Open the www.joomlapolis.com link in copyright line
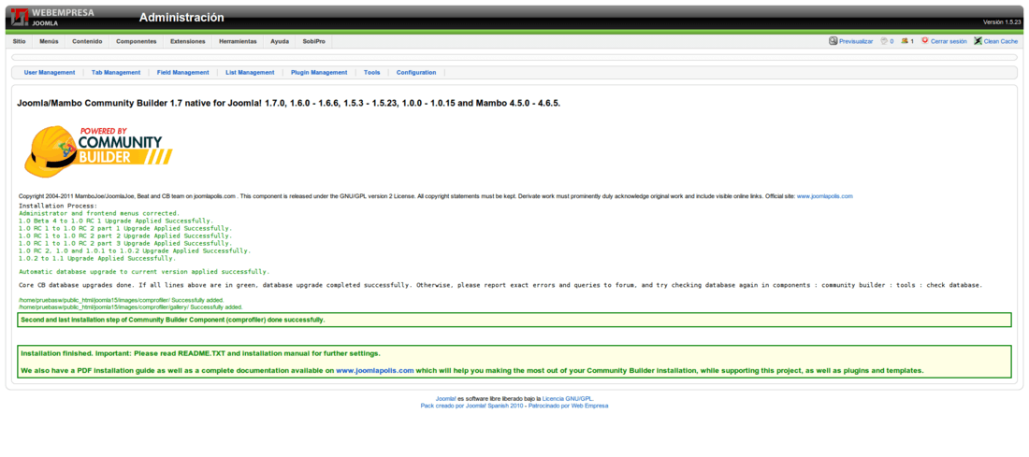Image resolution: width=1029 pixels, height=457 pixels. [824, 196]
